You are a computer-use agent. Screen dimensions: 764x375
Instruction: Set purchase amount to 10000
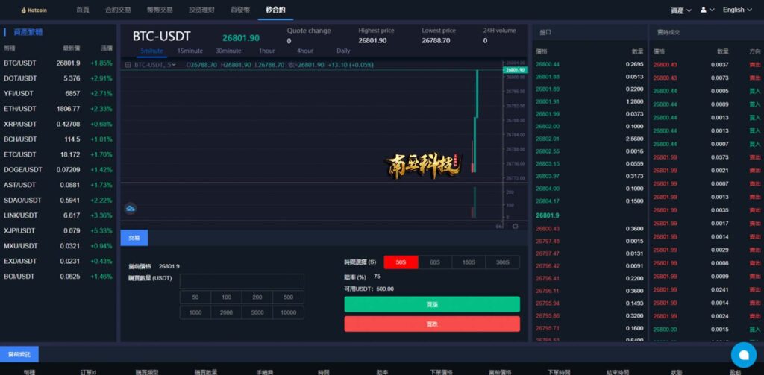click(x=289, y=312)
